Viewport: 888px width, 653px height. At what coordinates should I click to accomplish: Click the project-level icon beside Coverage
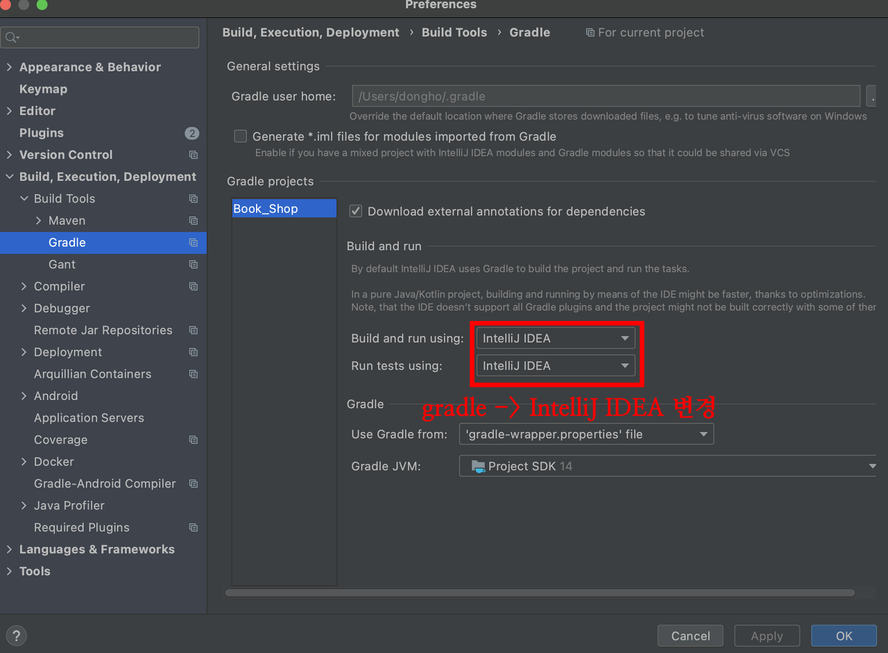(194, 440)
